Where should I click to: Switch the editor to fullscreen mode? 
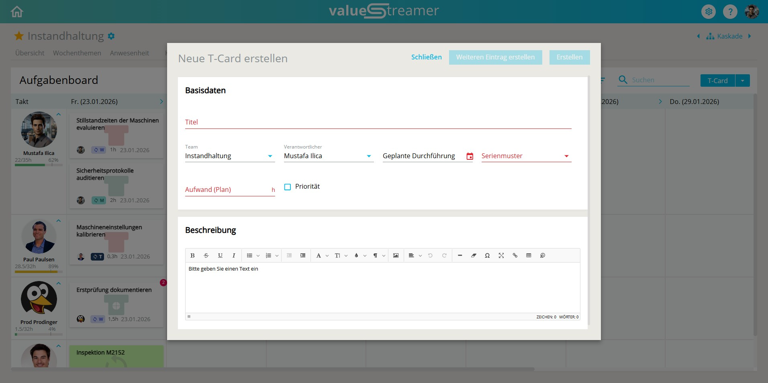(x=501, y=256)
